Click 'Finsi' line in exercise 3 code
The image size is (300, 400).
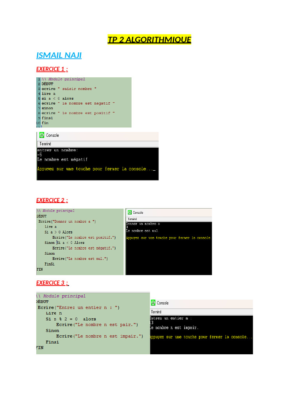[x=52, y=342]
